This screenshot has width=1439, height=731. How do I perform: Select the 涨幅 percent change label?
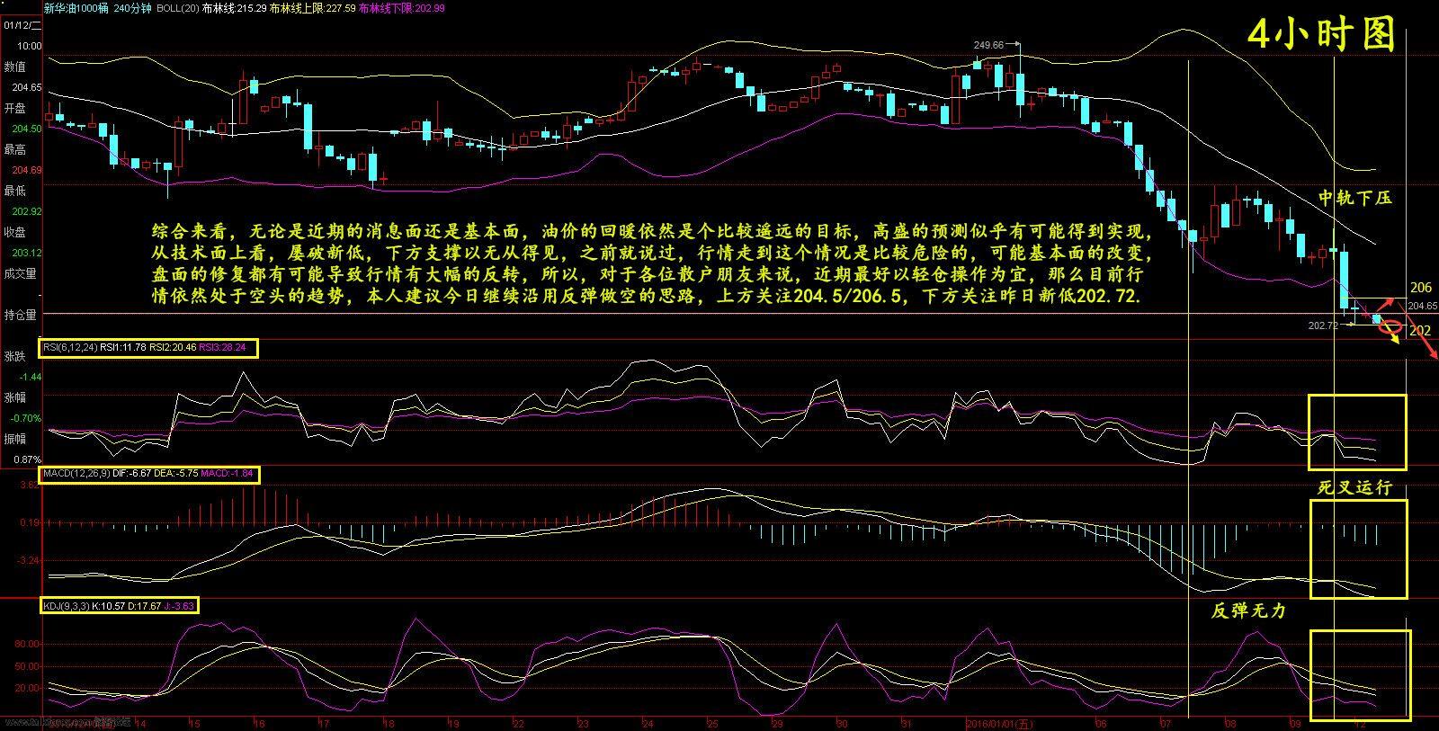coord(15,397)
